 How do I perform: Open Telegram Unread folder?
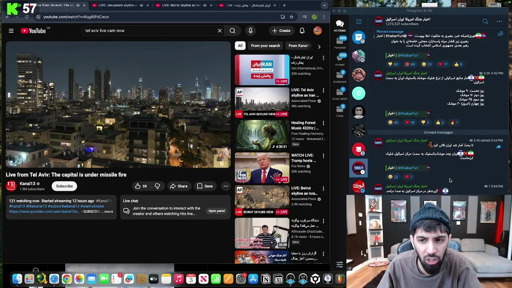pyautogui.click(x=340, y=59)
